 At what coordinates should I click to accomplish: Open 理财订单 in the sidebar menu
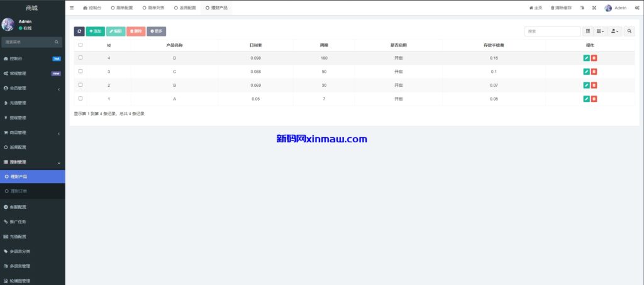19,191
